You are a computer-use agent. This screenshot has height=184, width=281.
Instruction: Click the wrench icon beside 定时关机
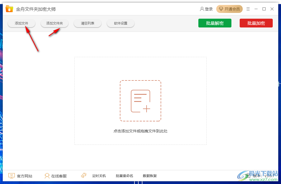(83, 175)
